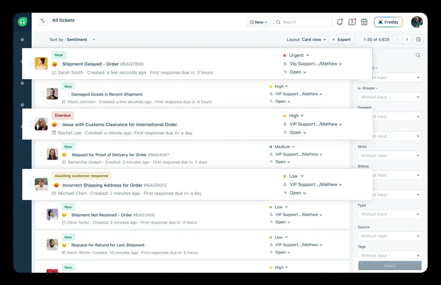Viewport: 441px width, 285px height.
Task: Click the chat source icon beside Olive Taylor
Action: click(x=64, y=223)
